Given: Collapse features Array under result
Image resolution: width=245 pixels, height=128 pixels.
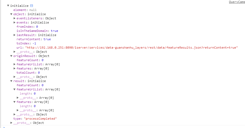Looking at the screenshot, I should coord(14,102).
